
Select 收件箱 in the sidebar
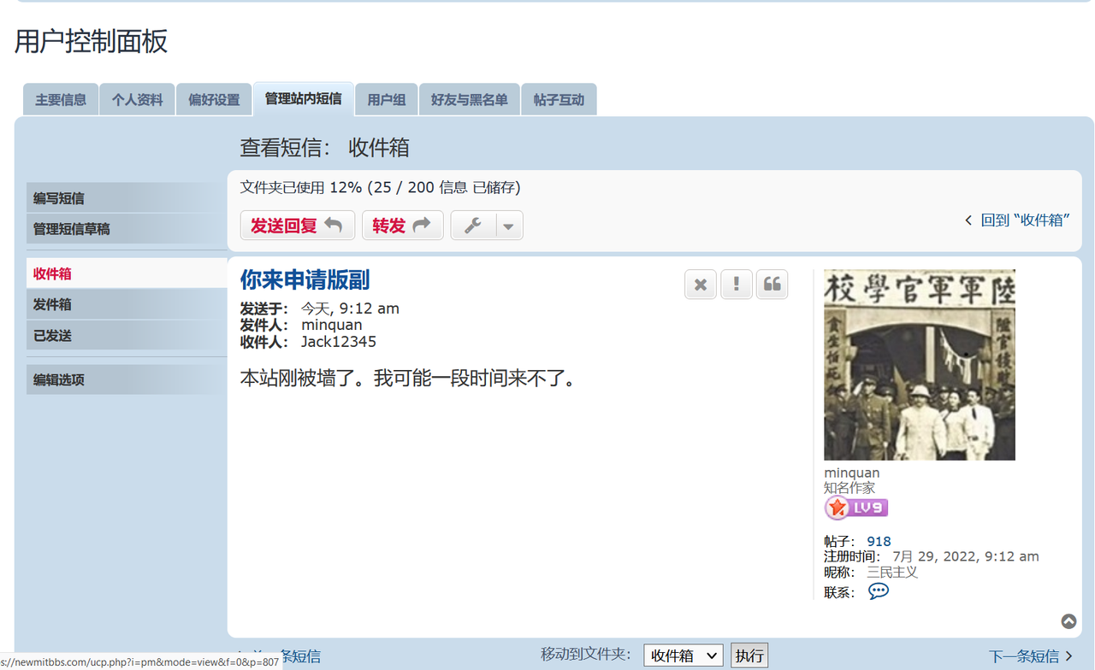point(127,273)
